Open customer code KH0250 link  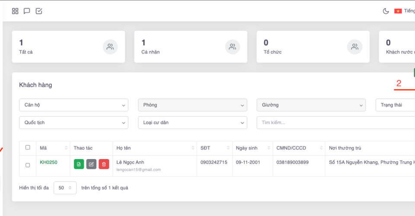[48, 162]
